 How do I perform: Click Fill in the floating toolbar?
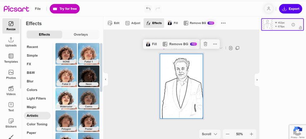tap(151, 44)
